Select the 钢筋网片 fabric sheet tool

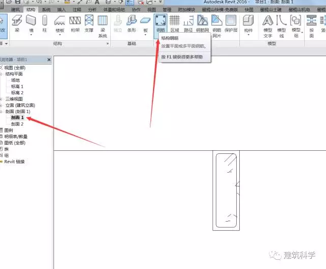point(217,26)
